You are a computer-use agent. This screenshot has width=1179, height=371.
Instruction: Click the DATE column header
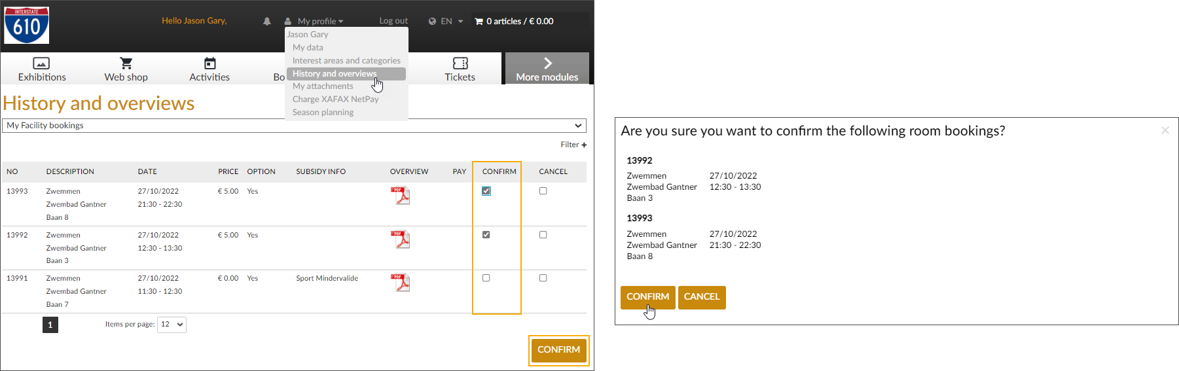pos(147,171)
